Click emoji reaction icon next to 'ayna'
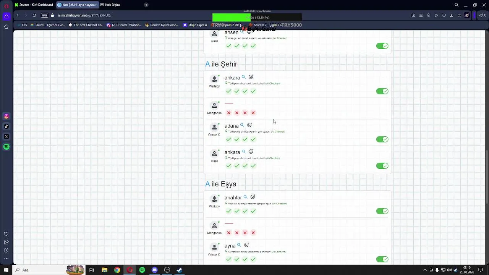489x275 pixels. tap(246, 245)
